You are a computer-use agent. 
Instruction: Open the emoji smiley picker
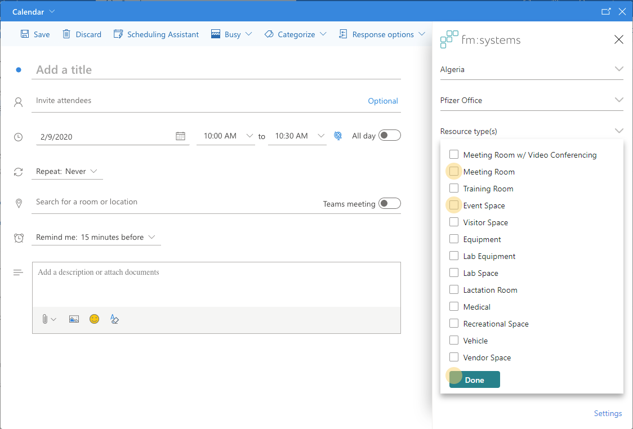94,319
